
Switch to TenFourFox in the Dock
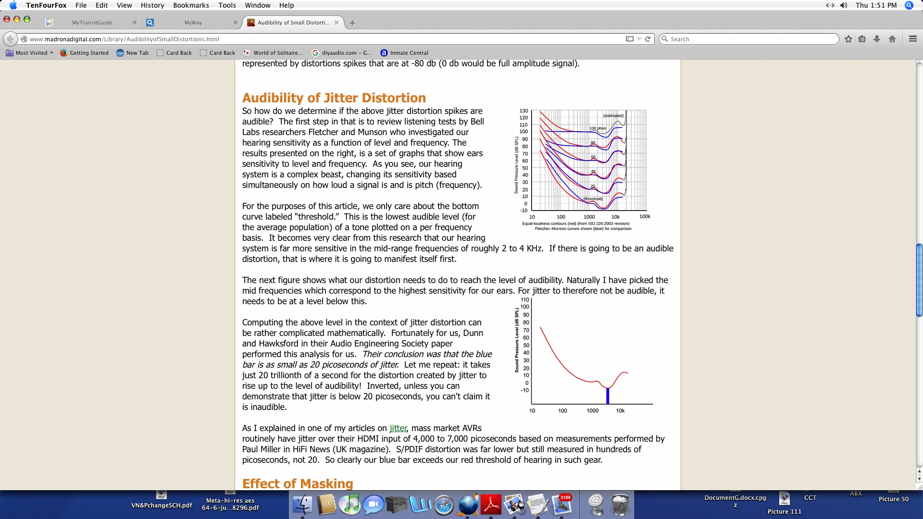click(x=467, y=505)
